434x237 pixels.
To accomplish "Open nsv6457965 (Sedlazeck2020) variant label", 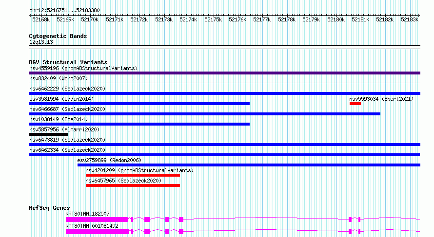I will pyautogui.click(x=123, y=181).
